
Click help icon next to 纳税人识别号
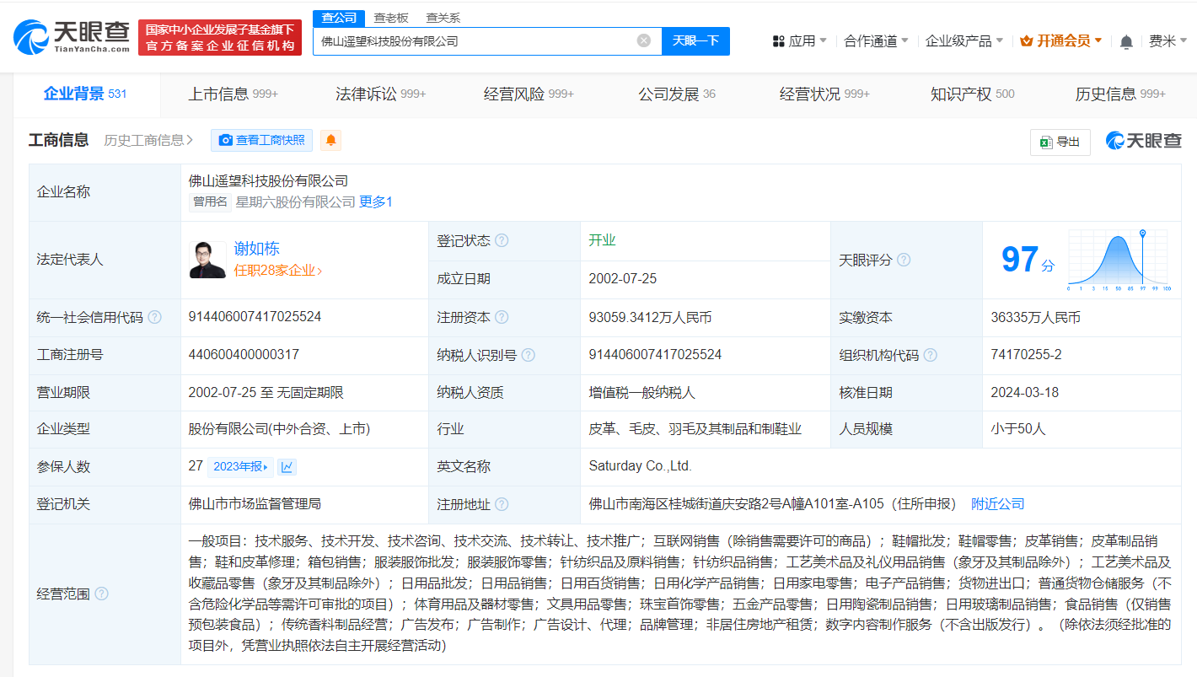pos(529,355)
